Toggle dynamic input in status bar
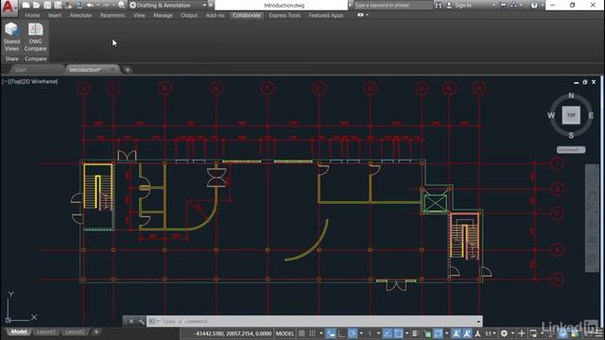Screen dimensions: 605x340 (x=331, y=333)
